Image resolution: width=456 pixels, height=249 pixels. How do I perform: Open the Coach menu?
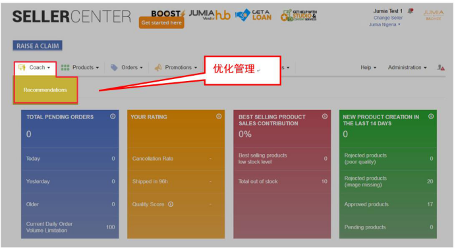[36, 68]
